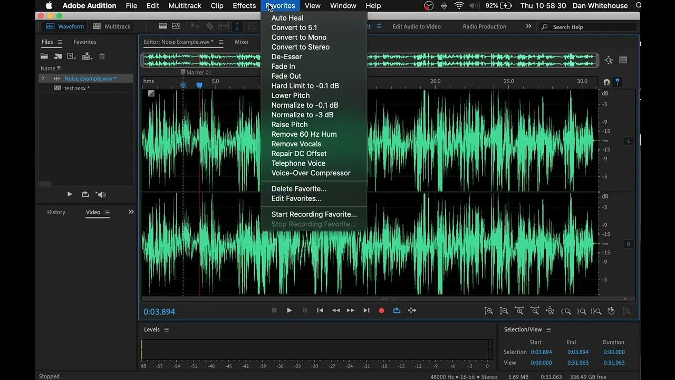
Task: Select test.sesx file in list
Action: [x=76, y=88]
